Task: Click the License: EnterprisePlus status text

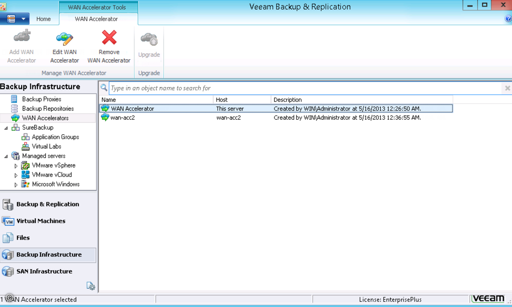Action: (390, 300)
